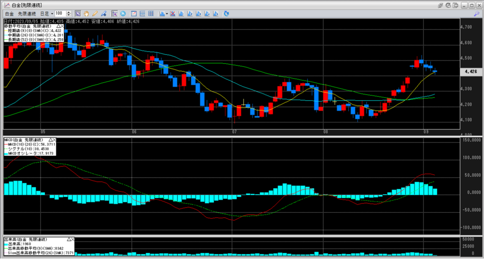Select the pencil drawing tool
Viewport: 484px width, 259px height.
point(95,14)
